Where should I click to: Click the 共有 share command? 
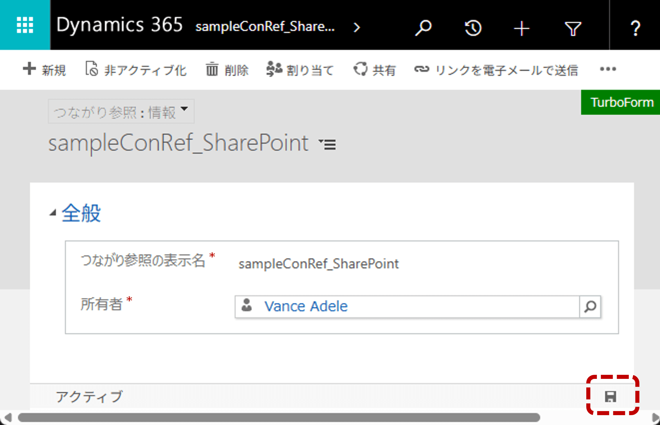point(375,70)
